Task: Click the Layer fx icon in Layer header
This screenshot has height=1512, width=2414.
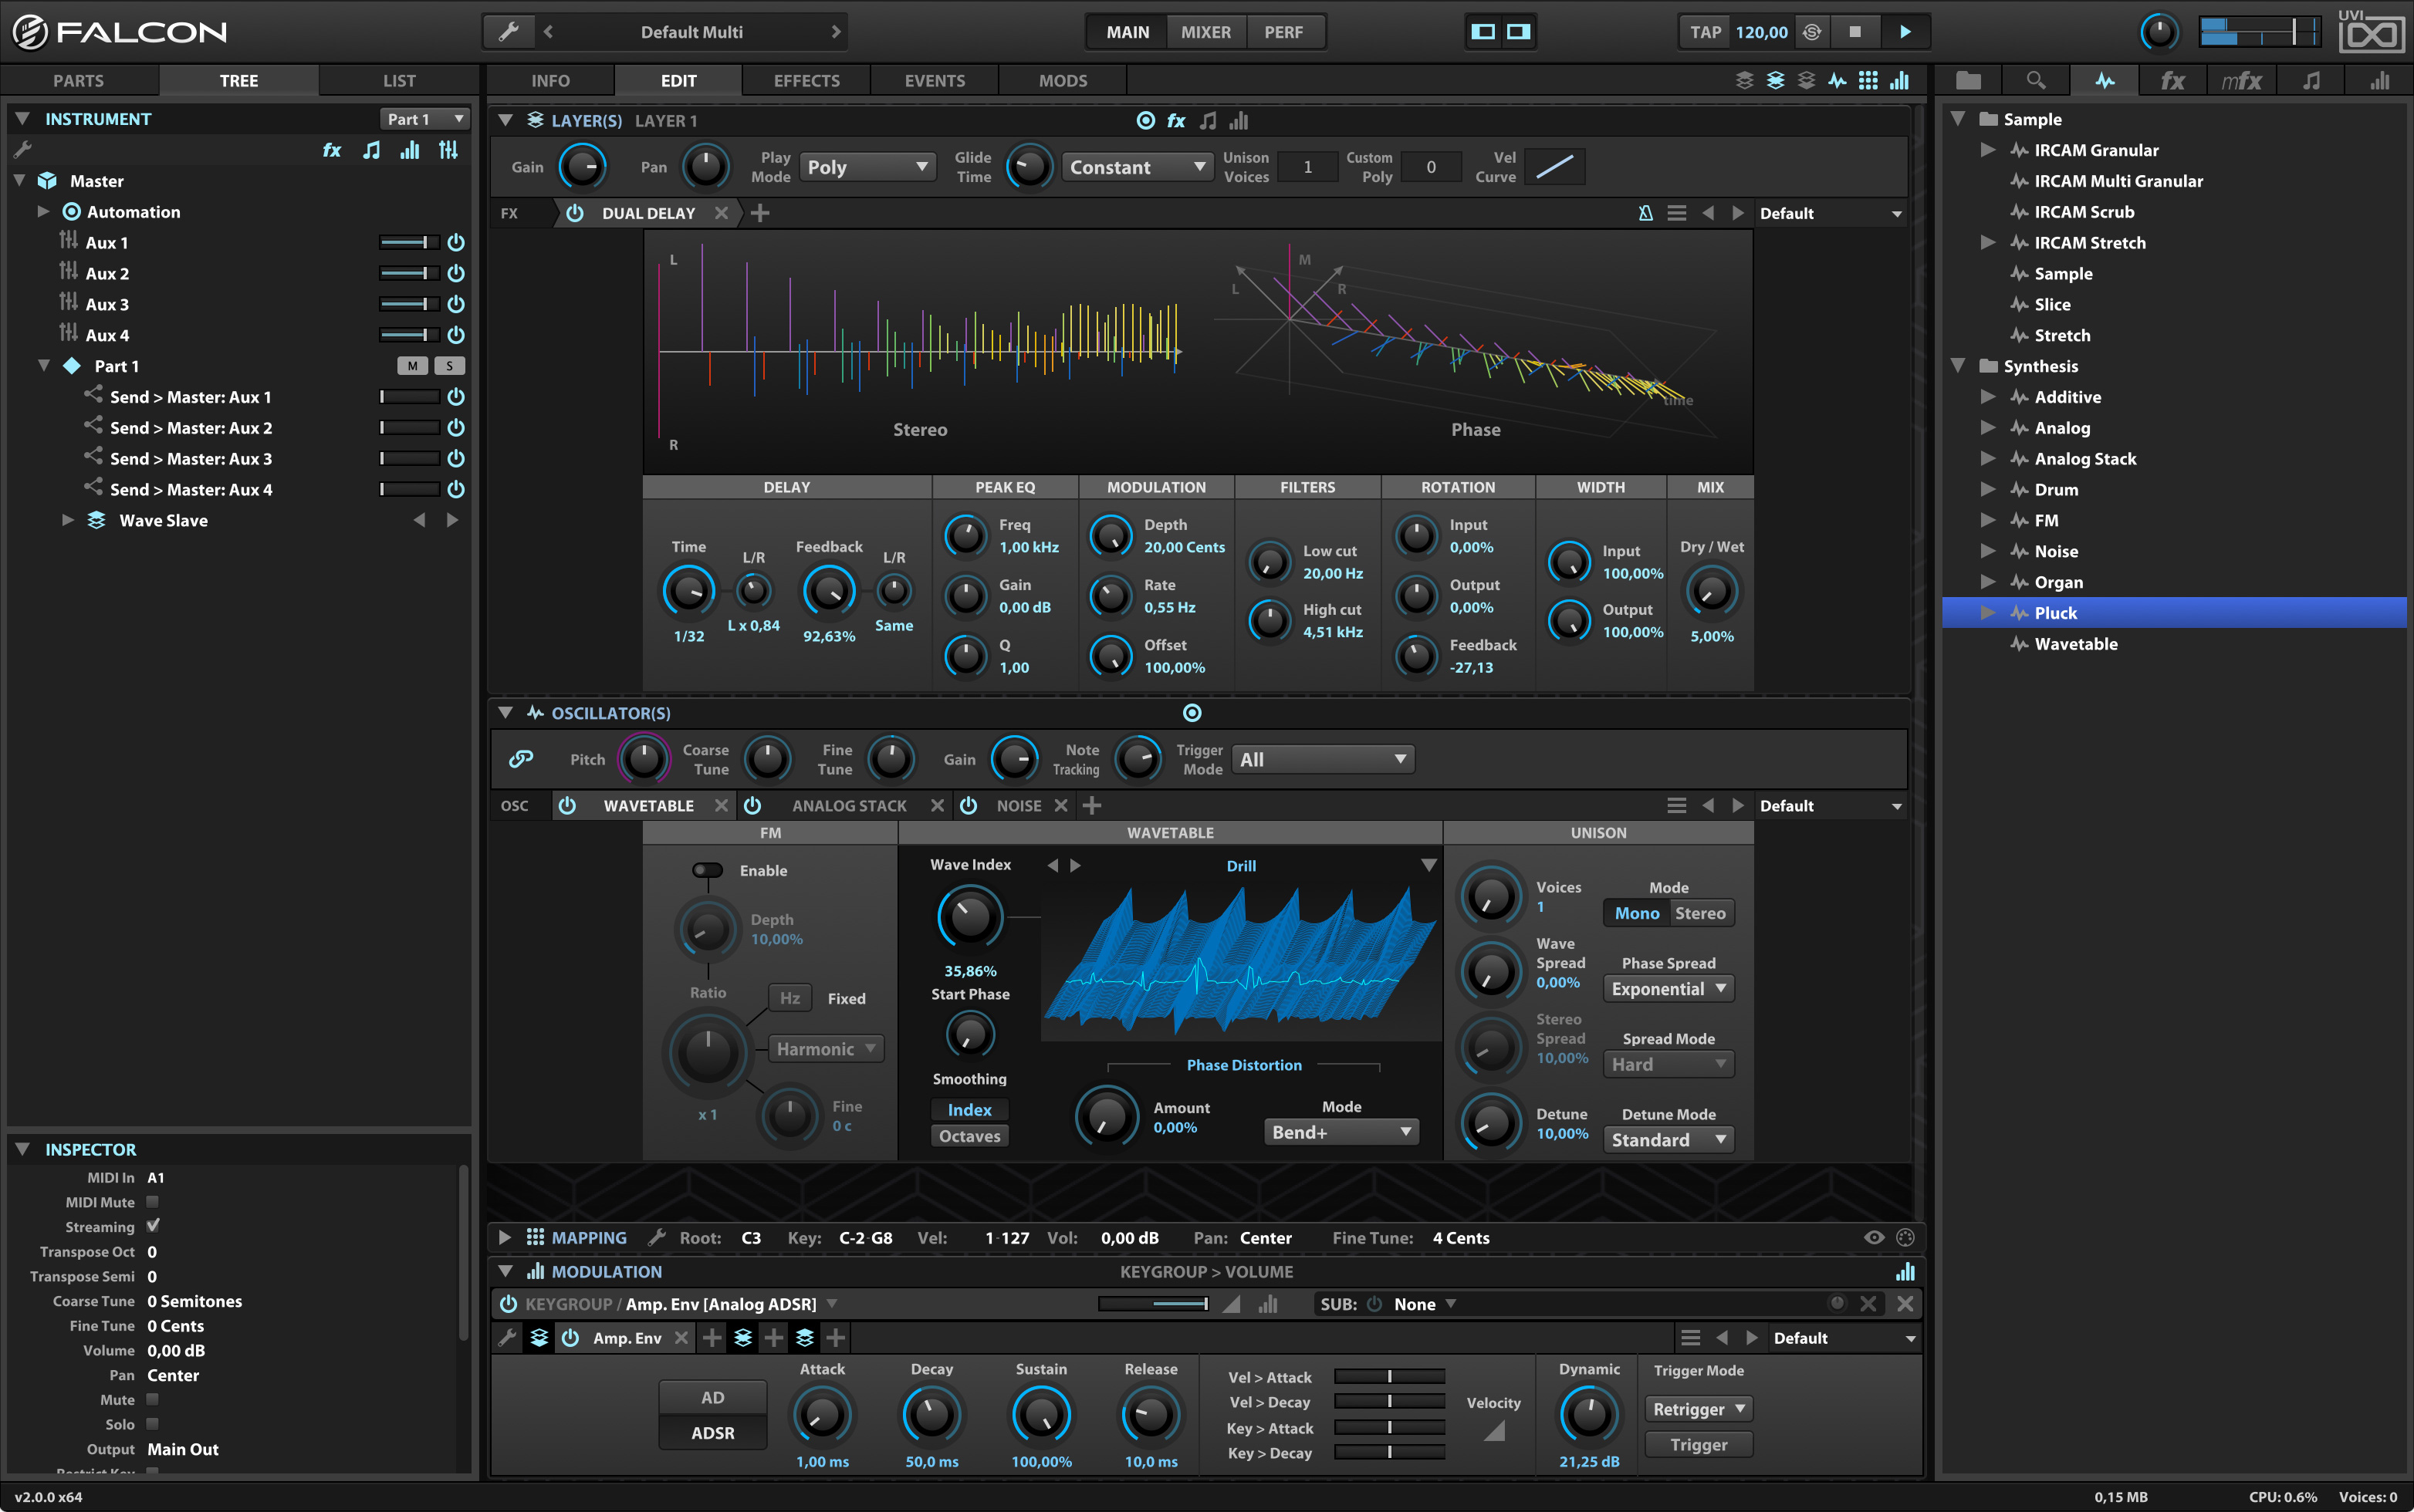Action: [x=1176, y=121]
